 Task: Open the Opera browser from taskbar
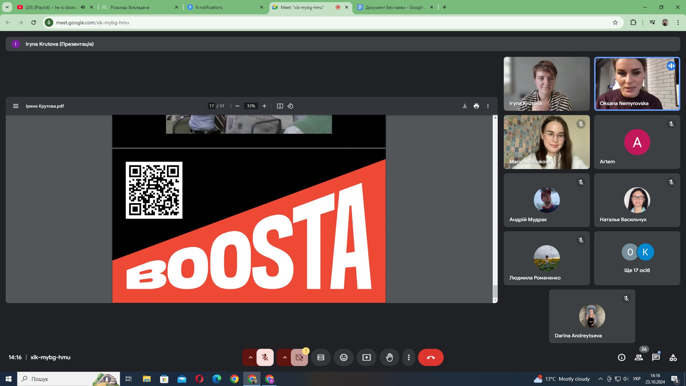click(x=199, y=379)
